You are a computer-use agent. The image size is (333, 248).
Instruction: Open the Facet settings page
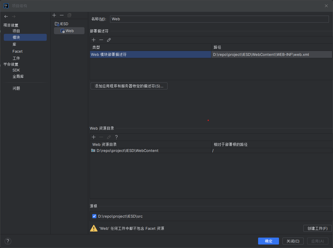tap(17, 52)
